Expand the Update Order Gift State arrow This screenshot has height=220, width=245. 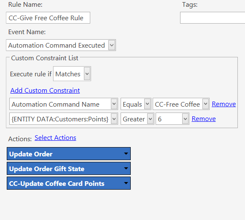coord(126,168)
